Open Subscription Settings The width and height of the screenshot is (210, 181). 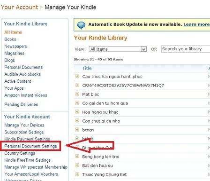(24, 132)
